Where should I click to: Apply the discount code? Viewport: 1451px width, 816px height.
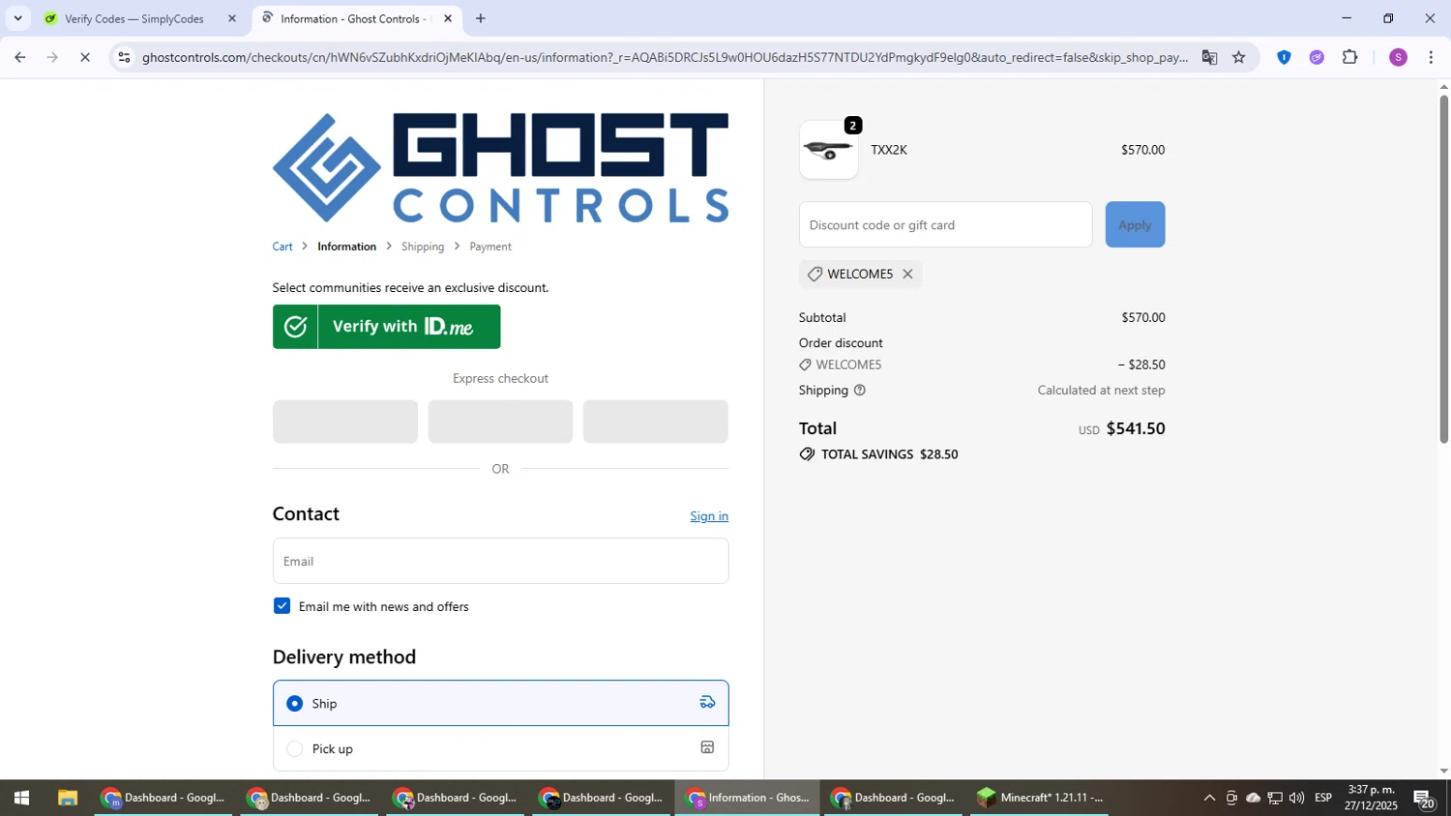pyautogui.click(x=1135, y=224)
